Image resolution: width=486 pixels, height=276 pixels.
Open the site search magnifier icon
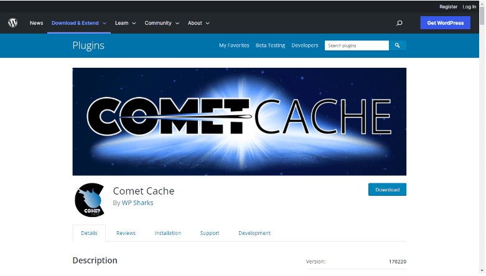tap(400, 23)
